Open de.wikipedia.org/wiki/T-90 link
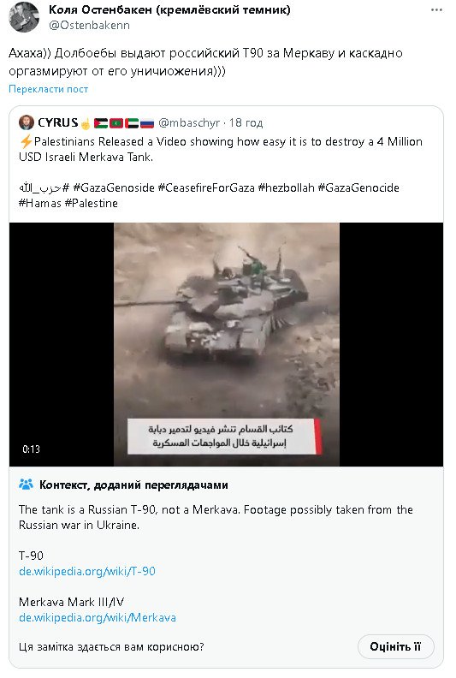456x678 pixels. tap(87, 571)
